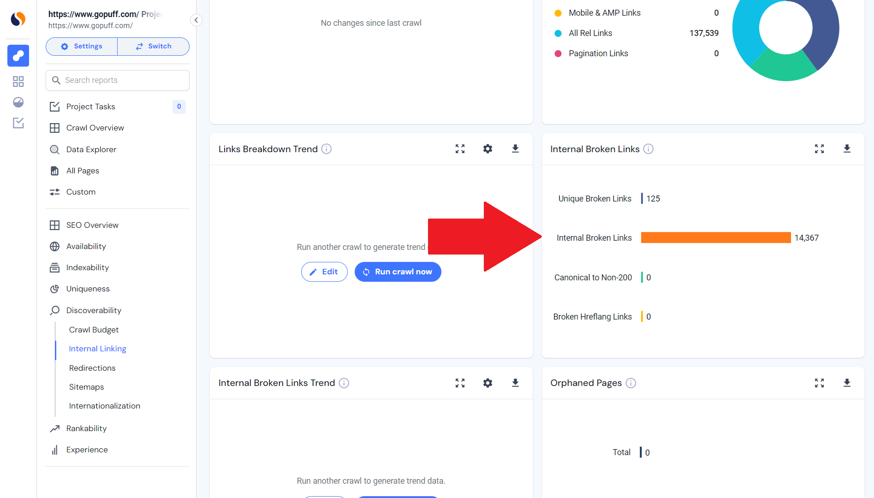The height and width of the screenshot is (498, 874).
Task: Select the audit tool icon in sidebar
Action: pos(18,56)
